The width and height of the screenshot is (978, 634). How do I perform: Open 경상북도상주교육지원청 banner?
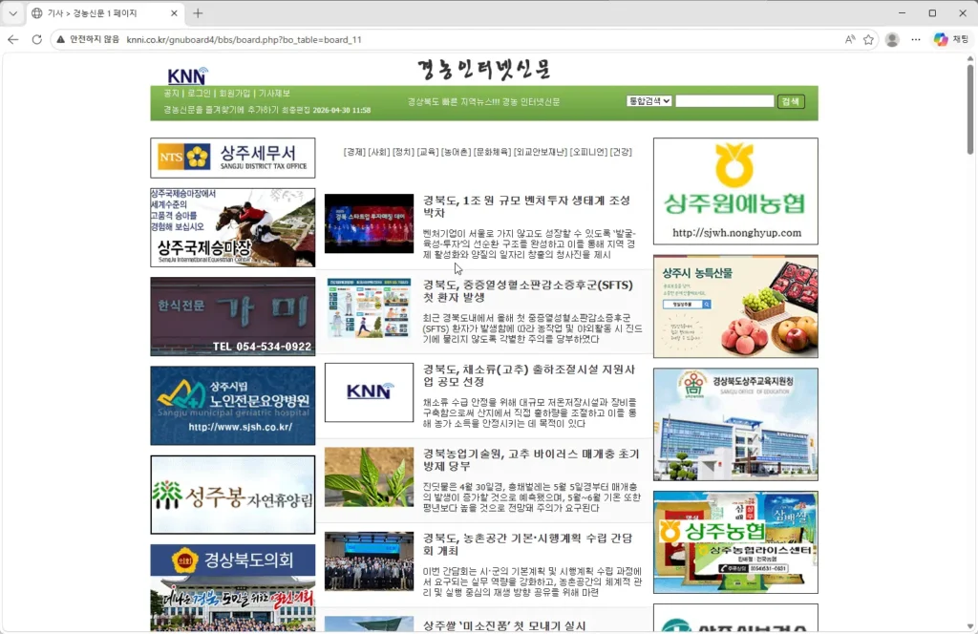pos(735,424)
